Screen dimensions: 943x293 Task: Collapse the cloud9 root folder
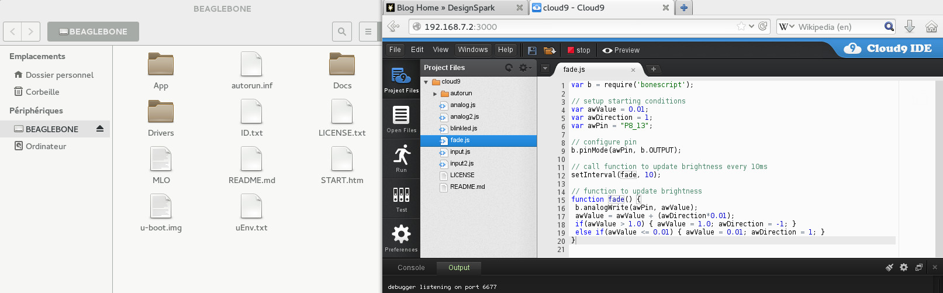426,82
